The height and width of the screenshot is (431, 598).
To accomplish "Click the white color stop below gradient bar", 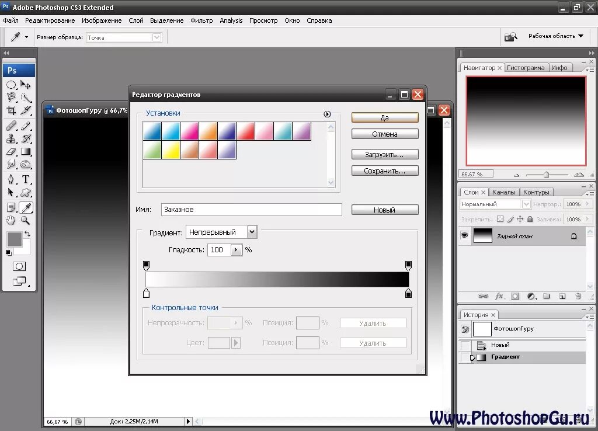I will 146,293.
